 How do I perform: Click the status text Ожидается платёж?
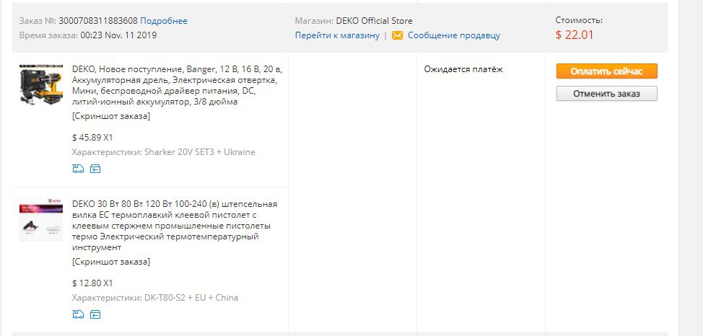pyautogui.click(x=463, y=69)
